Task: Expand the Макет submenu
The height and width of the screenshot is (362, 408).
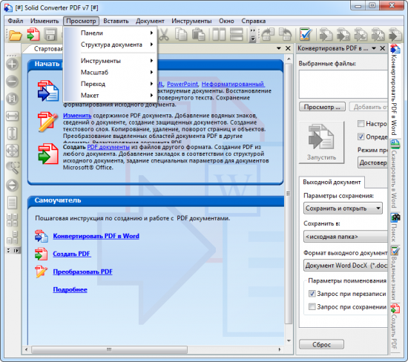Action: pyautogui.click(x=111, y=95)
